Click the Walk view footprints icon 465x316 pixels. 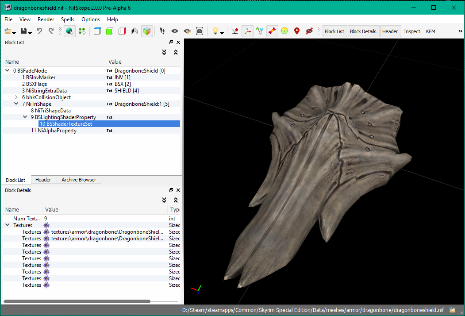[162, 31]
